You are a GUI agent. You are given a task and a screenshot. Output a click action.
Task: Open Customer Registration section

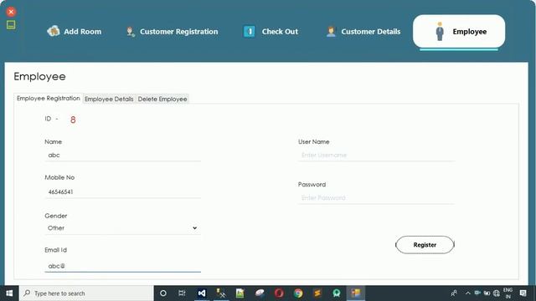click(172, 32)
